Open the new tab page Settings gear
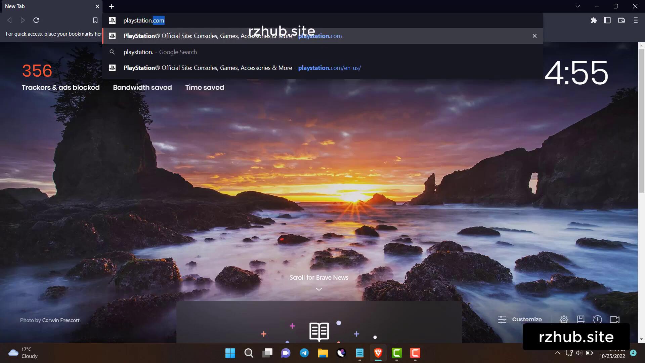 click(x=564, y=320)
